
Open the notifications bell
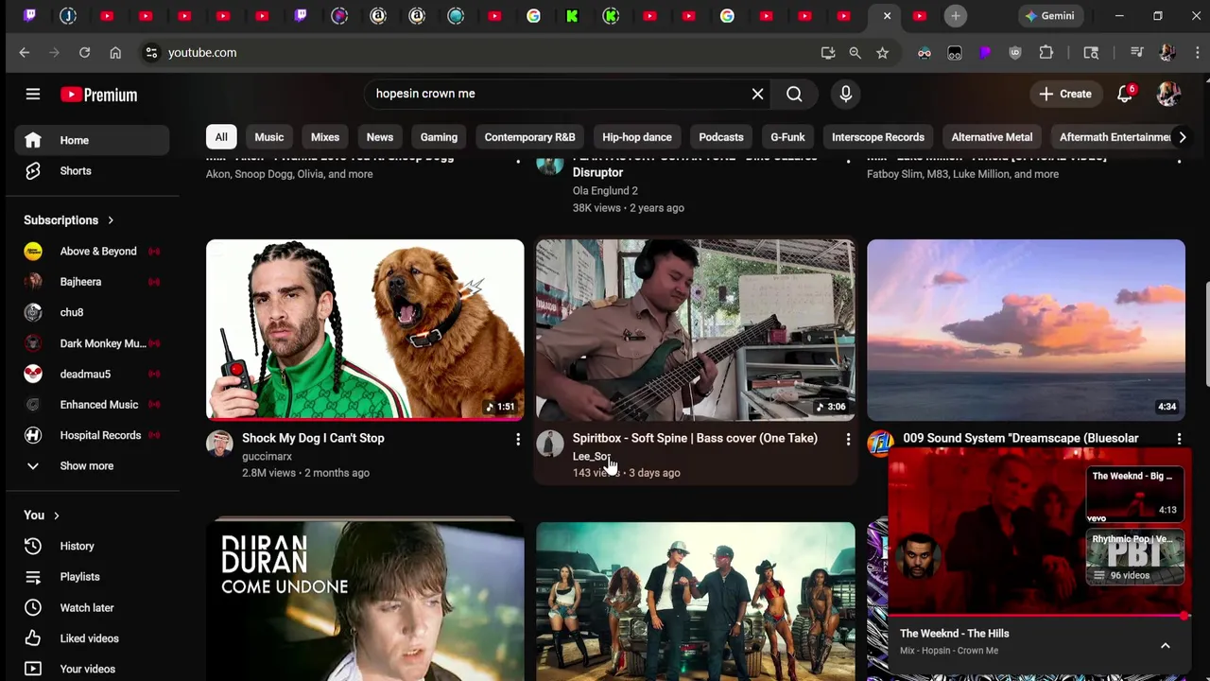1124,94
